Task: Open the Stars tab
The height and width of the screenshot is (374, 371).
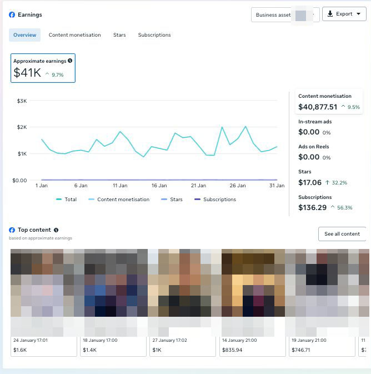Action: coord(119,35)
